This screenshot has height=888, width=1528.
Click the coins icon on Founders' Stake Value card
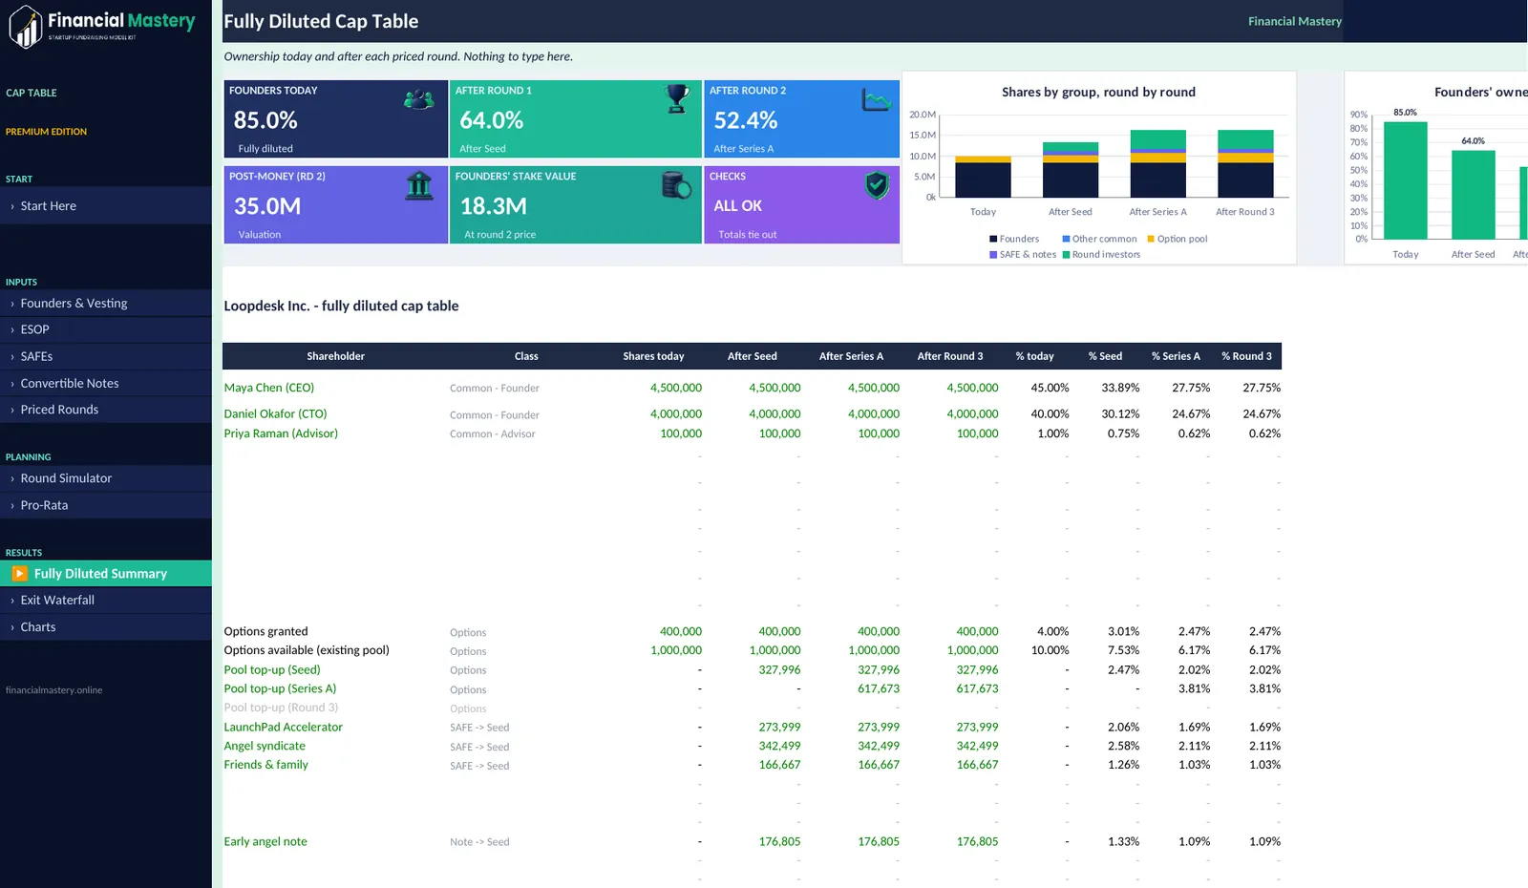coord(676,185)
